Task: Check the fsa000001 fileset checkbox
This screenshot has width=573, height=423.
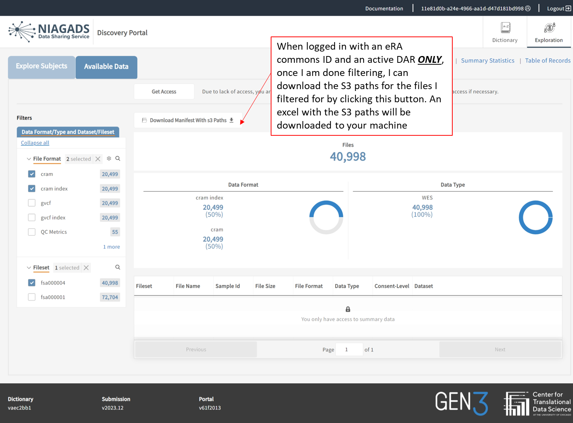Action: (x=32, y=297)
